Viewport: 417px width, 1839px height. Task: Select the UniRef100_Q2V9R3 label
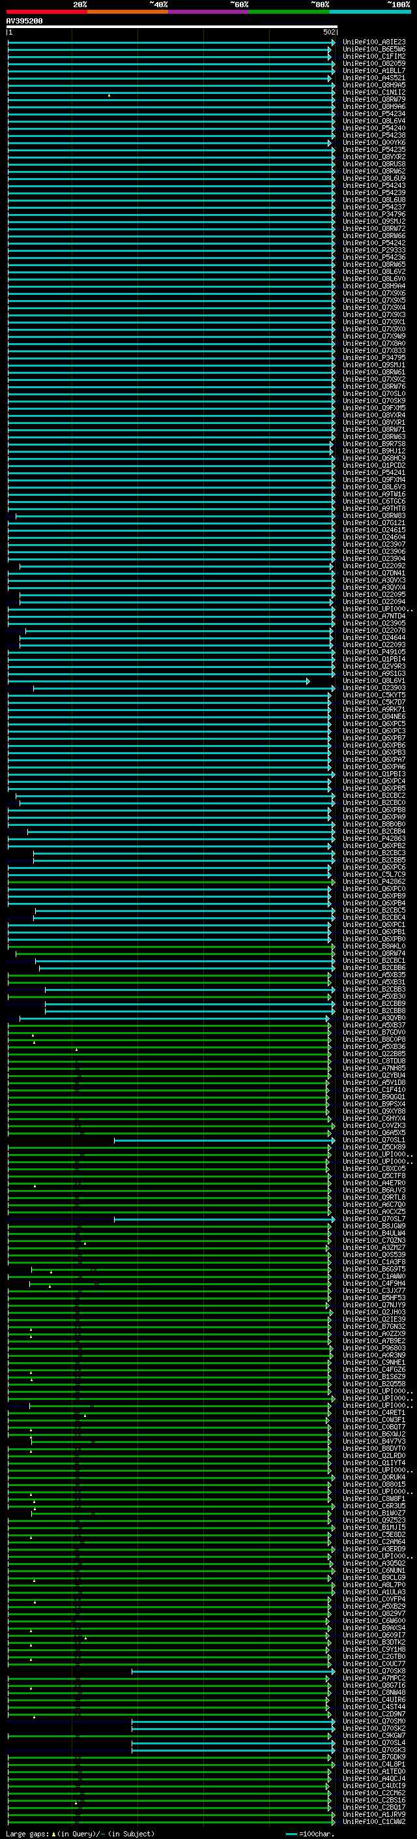[x=374, y=666]
